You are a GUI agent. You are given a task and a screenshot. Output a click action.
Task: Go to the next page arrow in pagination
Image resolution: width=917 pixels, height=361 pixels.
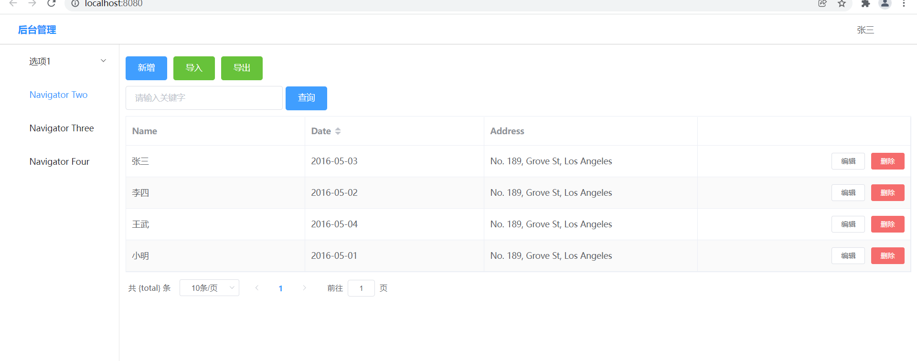click(x=304, y=288)
